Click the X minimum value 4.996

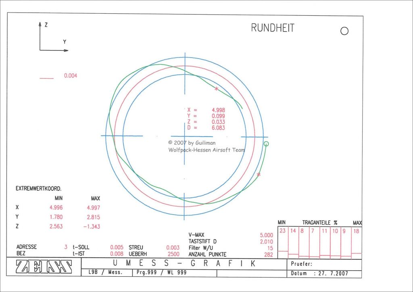[56, 207]
